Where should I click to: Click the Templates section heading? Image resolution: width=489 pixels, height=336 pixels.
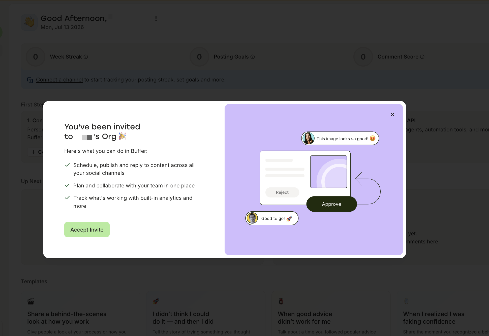click(34, 282)
